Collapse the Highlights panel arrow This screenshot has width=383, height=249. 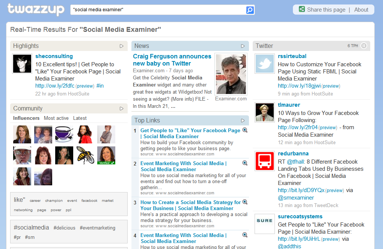[x=122, y=46]
